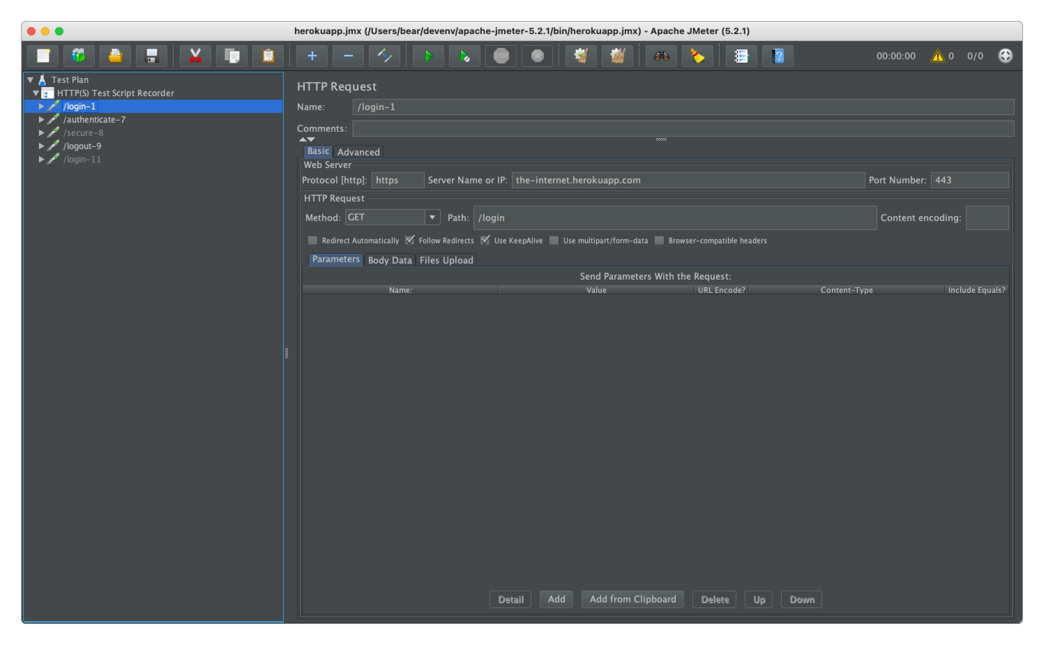
Task: Collapse all nodes with minus icon
Action: pos(348,56)
